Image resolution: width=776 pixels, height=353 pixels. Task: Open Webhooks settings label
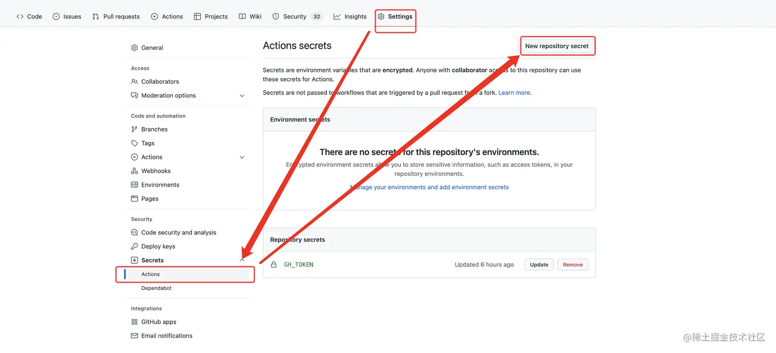click(156, 171)
